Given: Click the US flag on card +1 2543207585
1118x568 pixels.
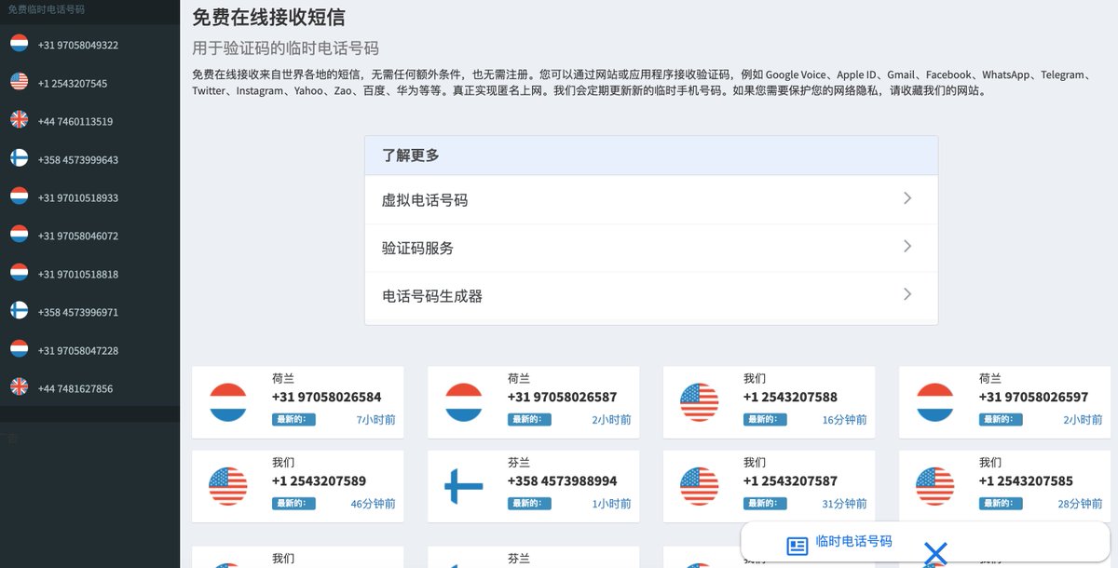Looking at the screenshot, I should (934, 486).
